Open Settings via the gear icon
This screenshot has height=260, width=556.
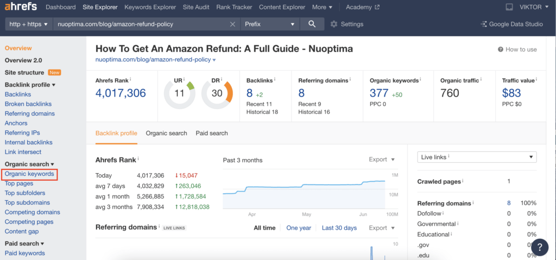334,24
